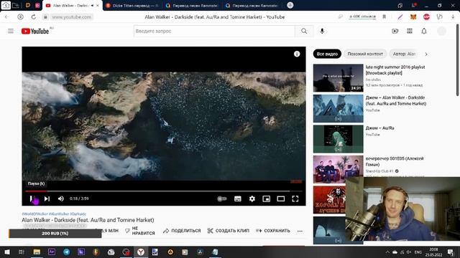Open After Effects from the taskbar
The height and width of the screenshot is (258, 460).
(52, 252)
